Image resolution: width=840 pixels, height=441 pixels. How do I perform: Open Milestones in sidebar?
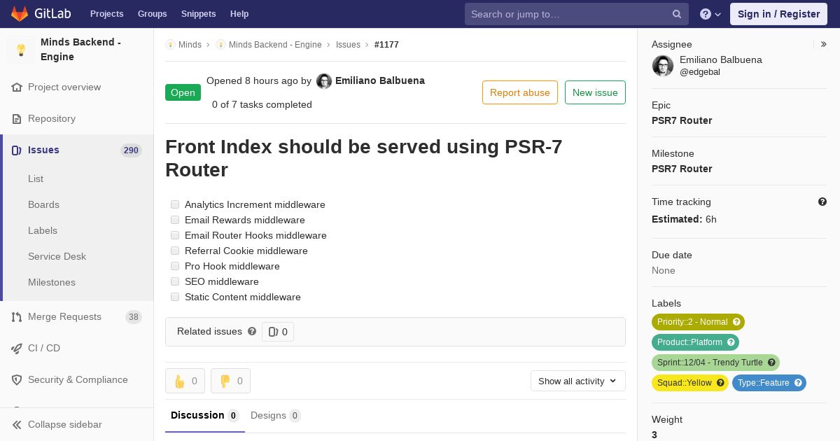click(x=52, y=283)
